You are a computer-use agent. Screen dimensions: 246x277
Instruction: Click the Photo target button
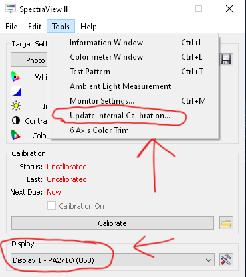29,60
